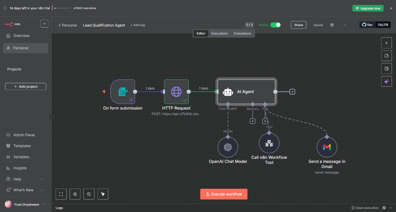The image size is (396, 212).
Task: Click the Upgrade now button
Action: pyautogui.click(x=367, y=8)
